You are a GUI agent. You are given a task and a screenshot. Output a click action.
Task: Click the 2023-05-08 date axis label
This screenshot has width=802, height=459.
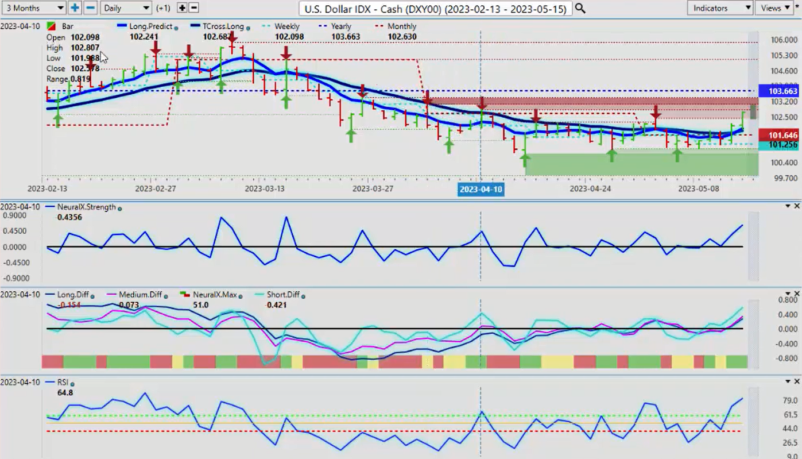click(x=698, y=188)
